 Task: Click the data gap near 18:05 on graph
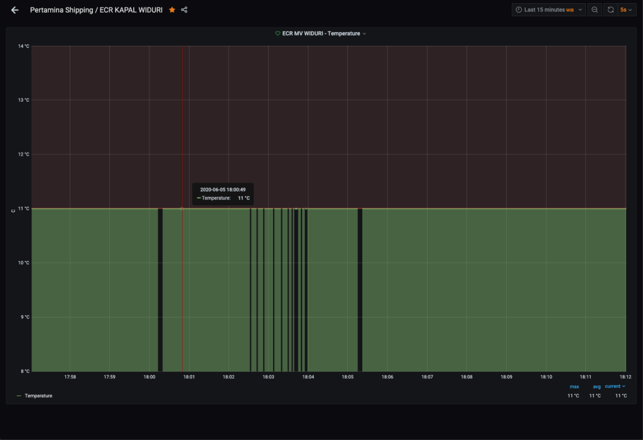point(360,289)
